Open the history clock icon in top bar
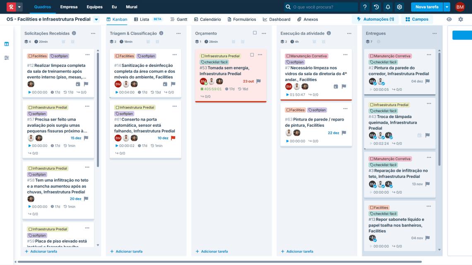This screenshot has width=472, height=265. 376,7
